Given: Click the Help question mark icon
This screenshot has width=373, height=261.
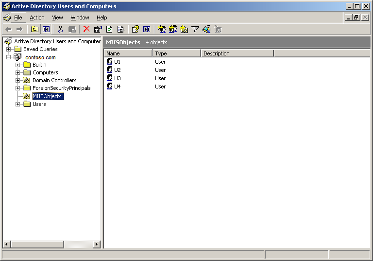Looking at the screenshot, I should 136,29.
